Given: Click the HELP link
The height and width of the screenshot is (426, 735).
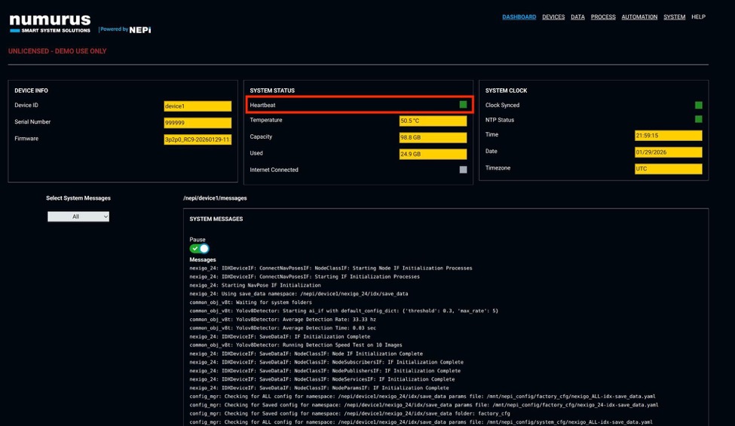Looking at the screenshot, I should [x=698, y=17].
